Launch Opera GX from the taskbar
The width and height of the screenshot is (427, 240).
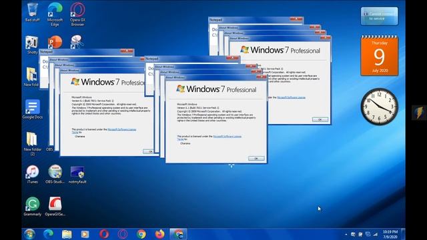(123, 234)
